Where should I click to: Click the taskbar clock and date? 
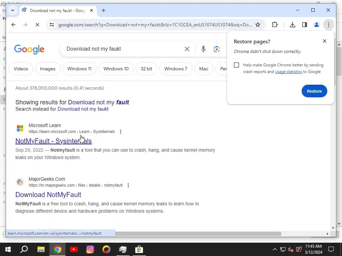pyautogui.click(x=313, y=249)
